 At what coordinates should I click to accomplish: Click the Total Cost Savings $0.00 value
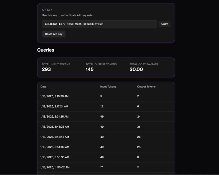[136, 69]
